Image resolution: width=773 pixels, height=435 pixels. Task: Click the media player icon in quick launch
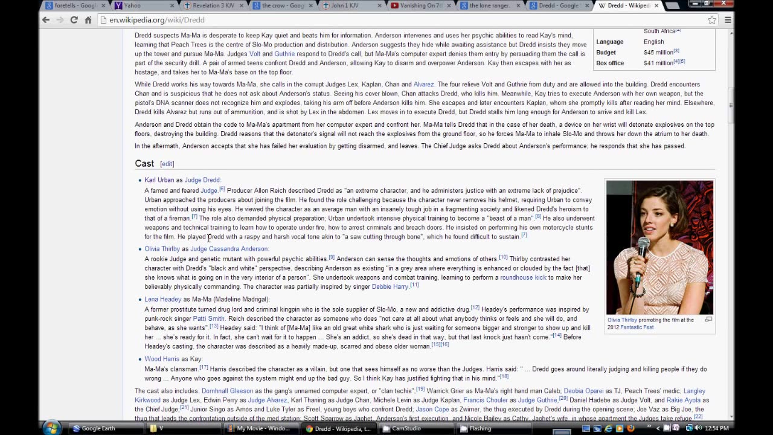pyautogui.click(x=619, y=428)
